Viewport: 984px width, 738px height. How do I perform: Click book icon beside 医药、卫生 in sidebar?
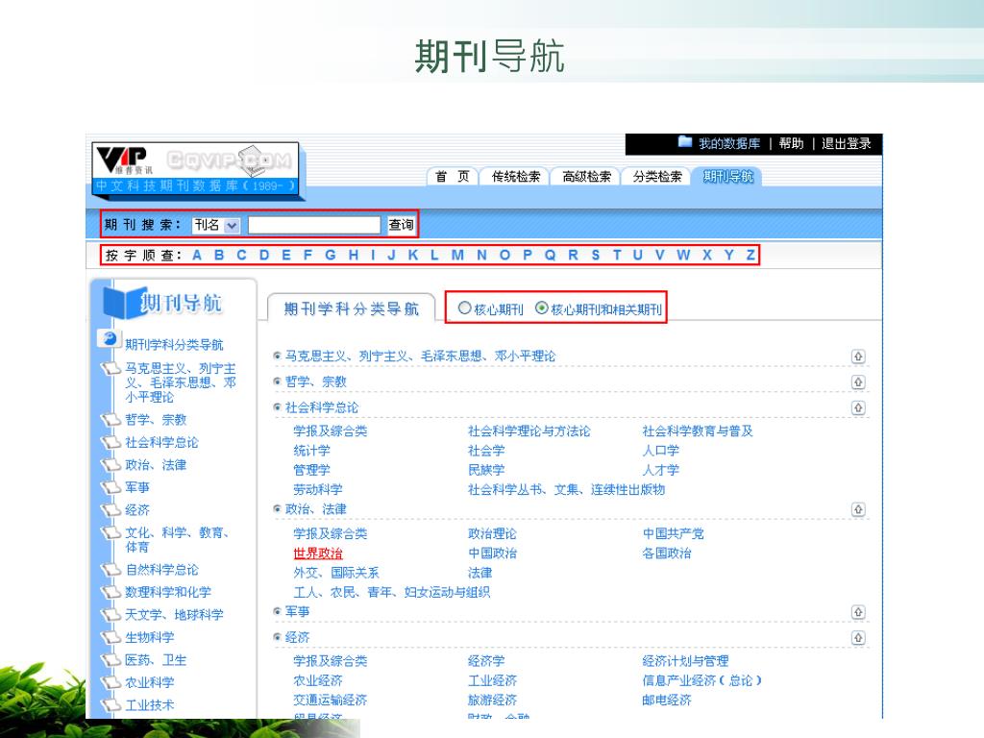tap(111, 659)
